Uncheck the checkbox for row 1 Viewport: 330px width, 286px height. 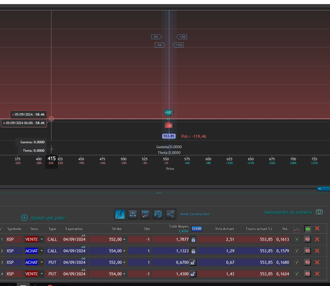pyautogui.click(x=297, y=239)
